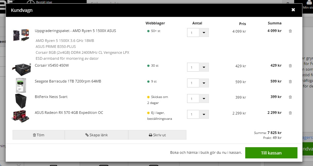Proceed to checkout with Till kassan
Image resolution: width=313 pixels, height=166 pixels.
point(271,153)
